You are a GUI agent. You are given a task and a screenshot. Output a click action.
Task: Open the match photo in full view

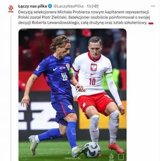tap(73, 95)
